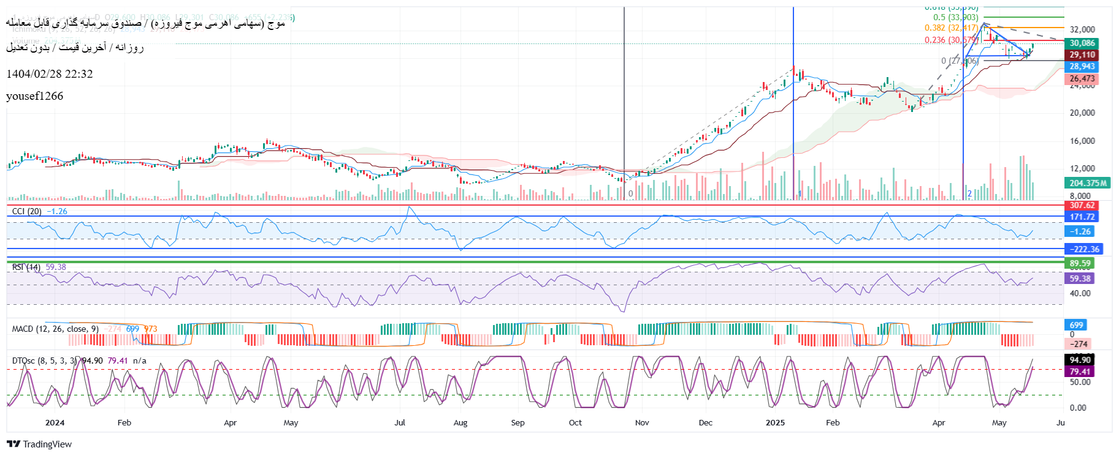Click the blue 28,943 price label
1119x456 pixels.
pyautogui.click(x=1082, y=67)
